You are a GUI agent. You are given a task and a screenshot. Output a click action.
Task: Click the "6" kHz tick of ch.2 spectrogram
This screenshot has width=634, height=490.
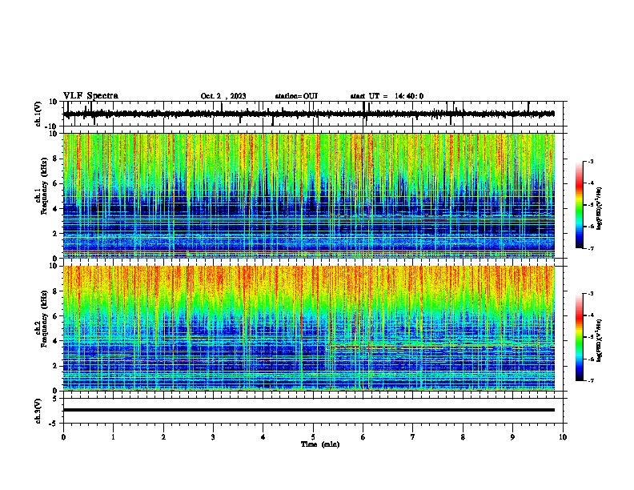click(56, 316)
